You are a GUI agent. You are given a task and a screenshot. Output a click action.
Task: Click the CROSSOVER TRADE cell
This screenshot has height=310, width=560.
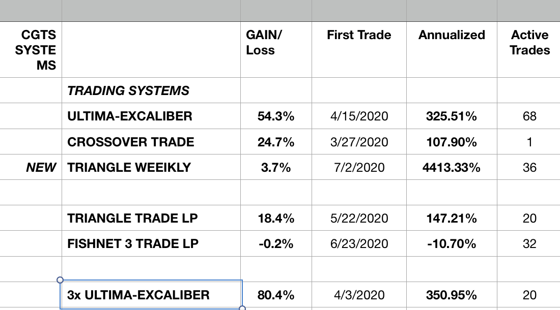[131, 142]
